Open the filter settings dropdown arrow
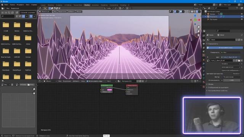244x137 pixels. pyautogui.click(x=34, y=16)
